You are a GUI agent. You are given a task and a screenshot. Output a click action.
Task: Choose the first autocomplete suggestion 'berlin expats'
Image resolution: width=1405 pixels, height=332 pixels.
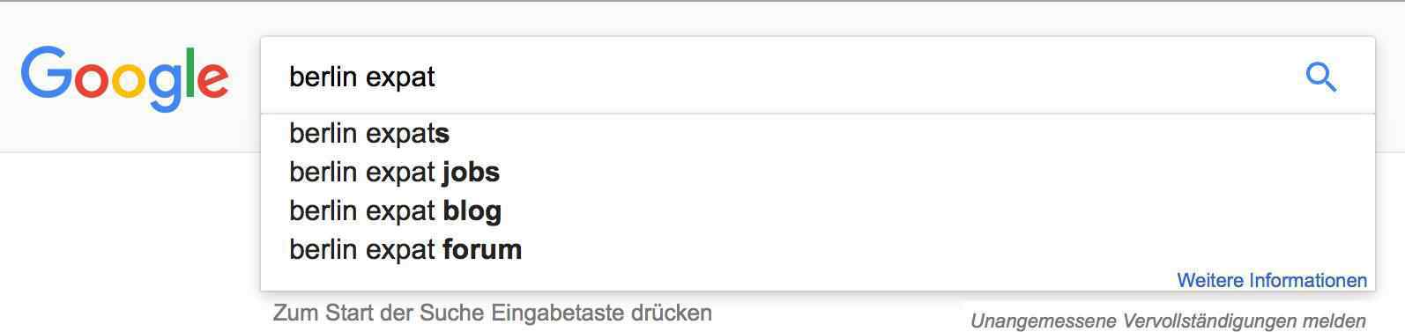pos(817,134)
